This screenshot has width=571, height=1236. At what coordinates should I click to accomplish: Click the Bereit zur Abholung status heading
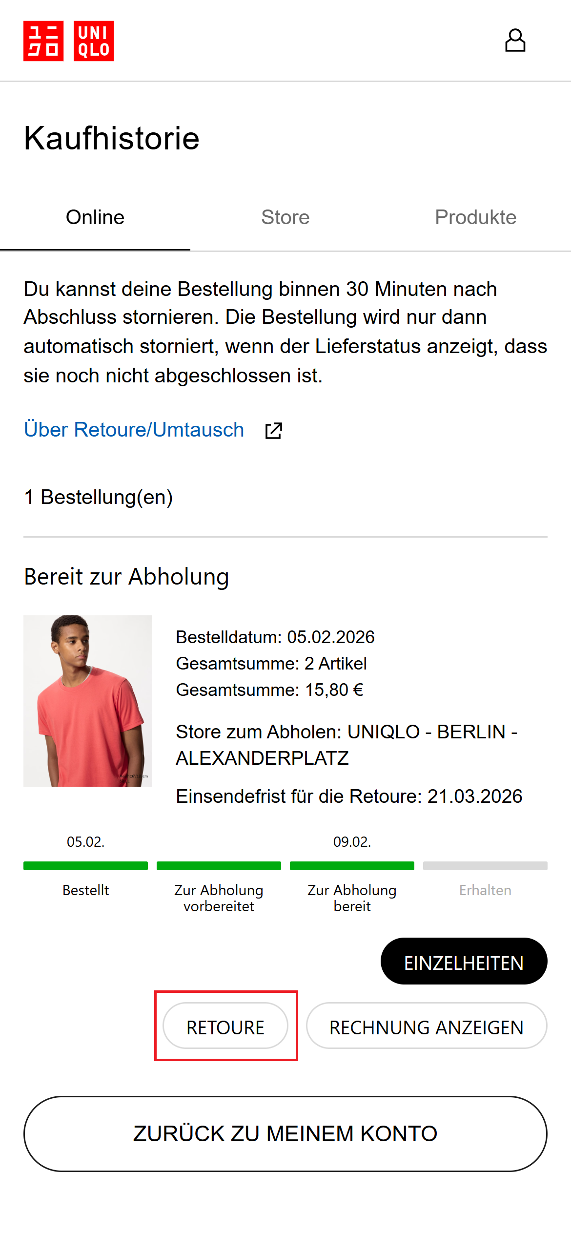point(126,577)
